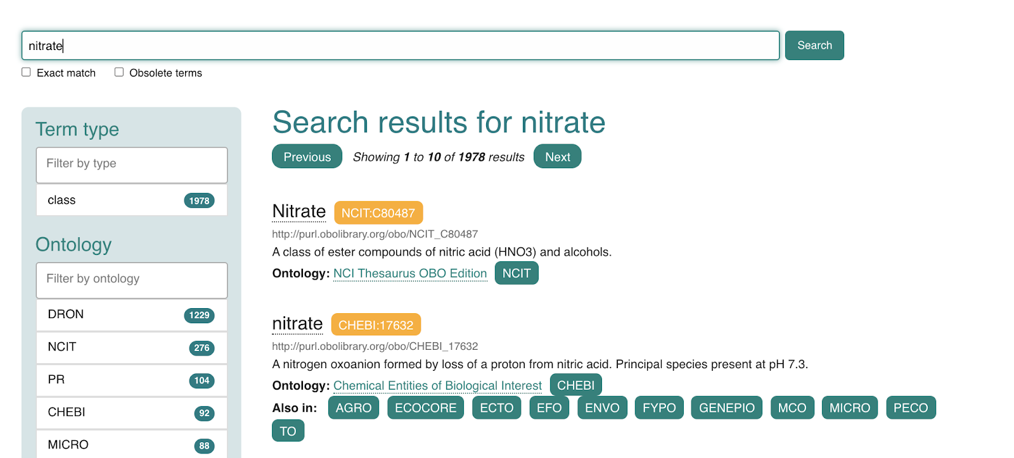Filter results by PR ontology

click(x=132, y=380)
